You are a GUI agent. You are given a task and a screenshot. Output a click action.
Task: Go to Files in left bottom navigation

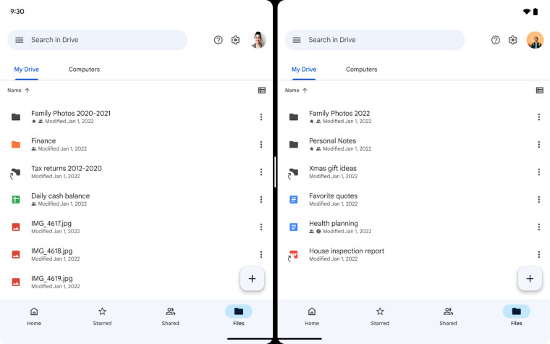239,316
